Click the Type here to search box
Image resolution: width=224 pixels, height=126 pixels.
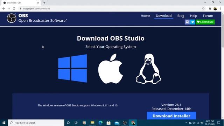36,123
